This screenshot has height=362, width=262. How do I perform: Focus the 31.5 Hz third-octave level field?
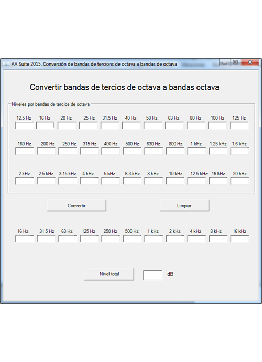(x=110, y=125)
